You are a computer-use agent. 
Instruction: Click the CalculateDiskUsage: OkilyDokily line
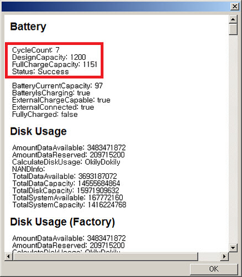[66, 162]
